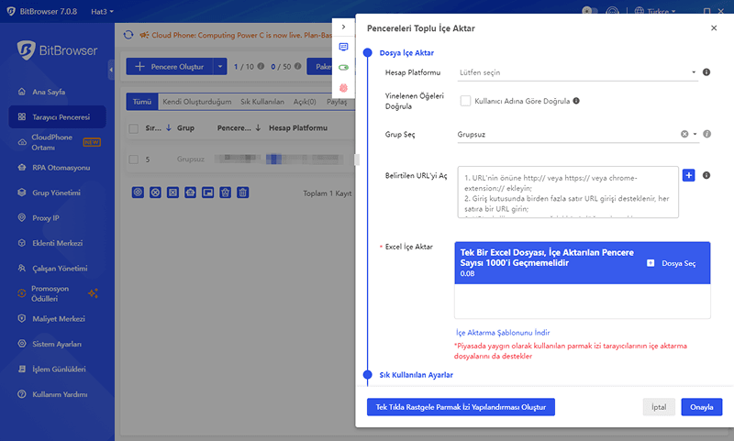Click the blue plus button beside URL box
734x441 pixels.
(x=689, y=175)
